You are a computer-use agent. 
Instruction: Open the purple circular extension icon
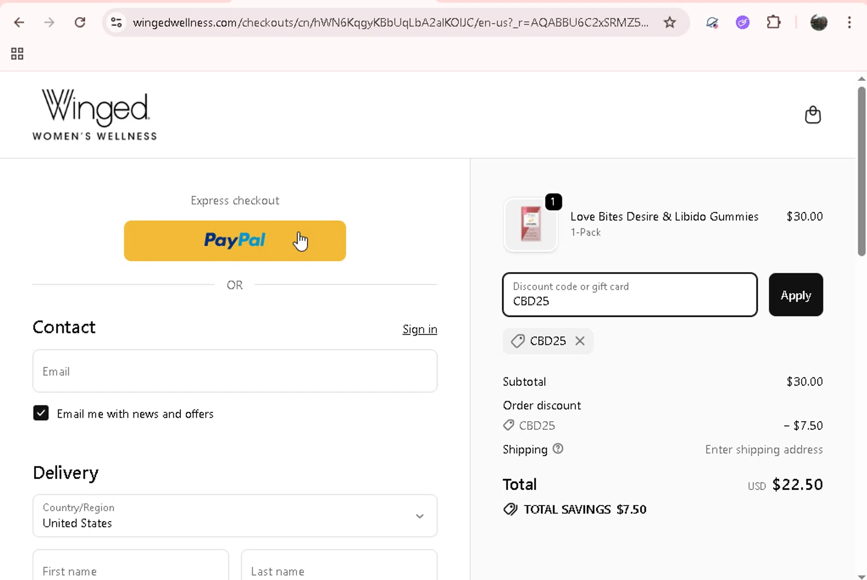pyautogui.click(x=743, y=23)
